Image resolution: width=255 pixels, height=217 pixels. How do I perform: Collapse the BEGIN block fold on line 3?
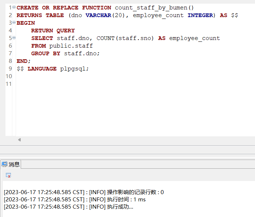(x=14, y=23)
